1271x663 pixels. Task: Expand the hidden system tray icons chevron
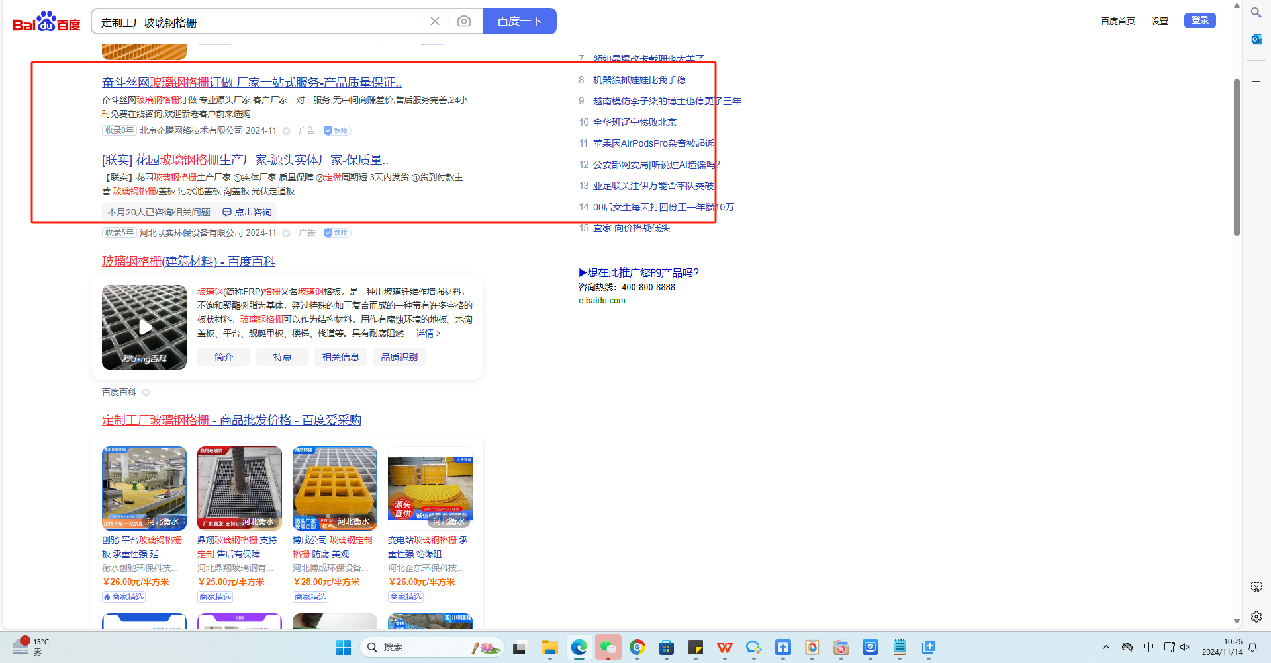pos(1106,647)
